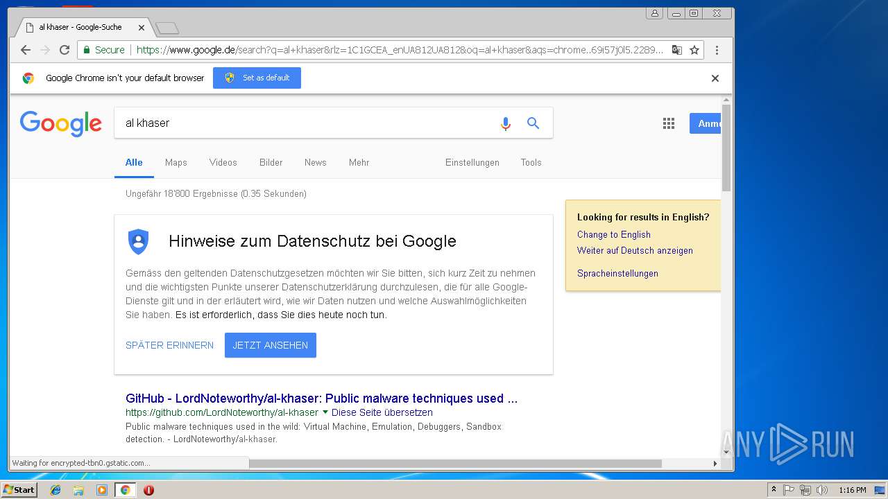This screenshot has width=888, height=499.
Task: Open Windows Explorer from the taskbar
Action: tap(78, 490)
